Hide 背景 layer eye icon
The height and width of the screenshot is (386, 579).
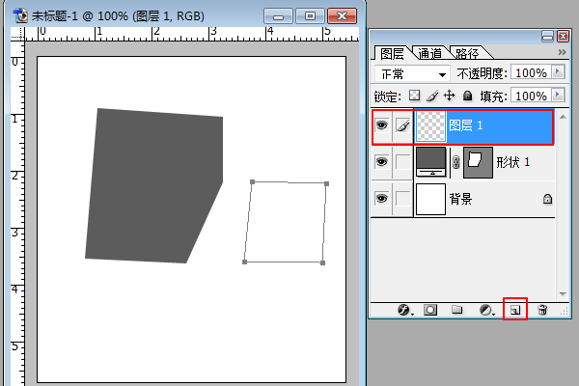tap(381, 199)
